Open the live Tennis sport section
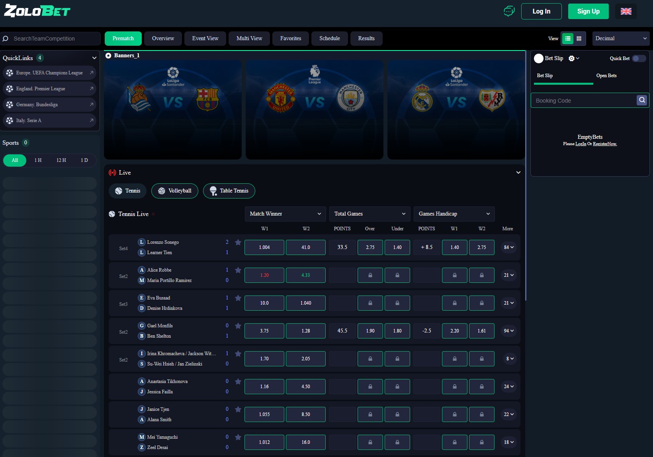This screenshot has height=457, width=653. [x=127, y=191]
